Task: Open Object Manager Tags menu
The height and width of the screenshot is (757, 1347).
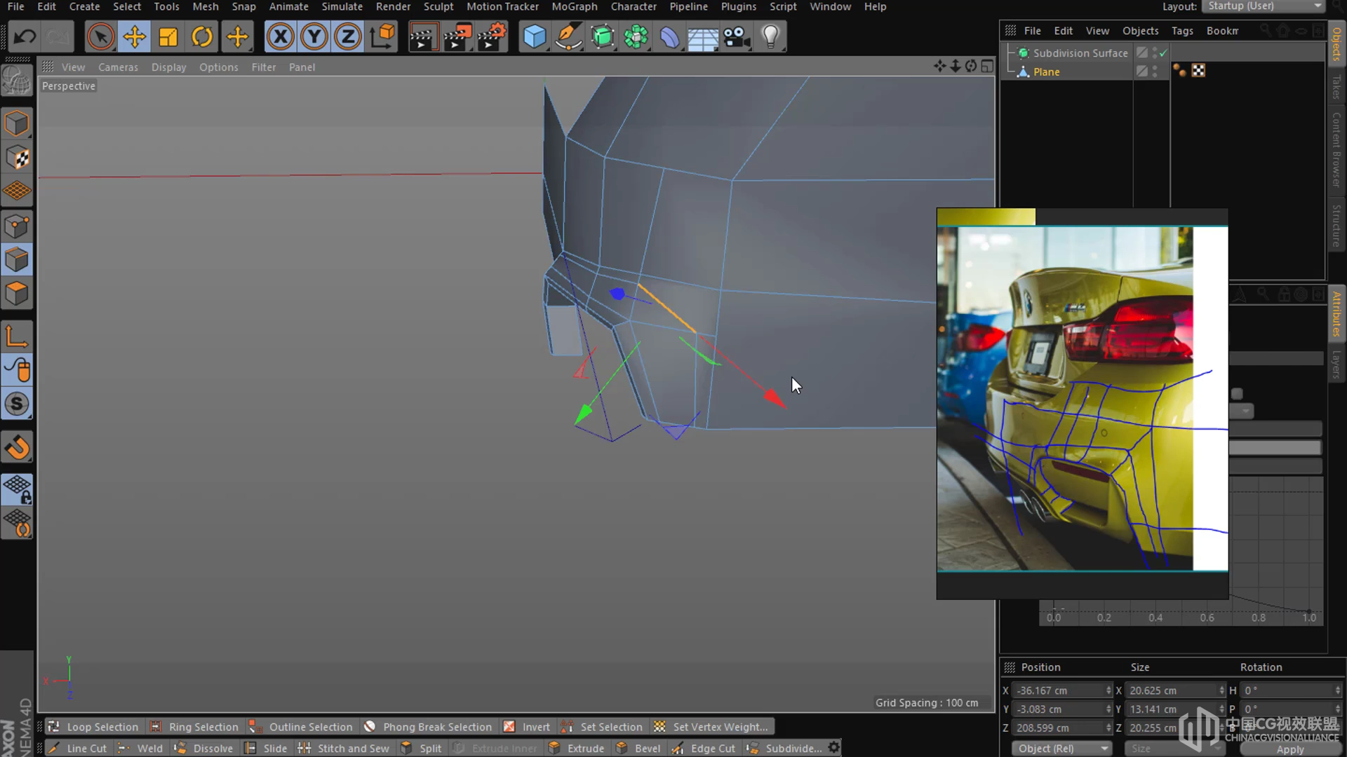Action: [x=1182, y=31]
